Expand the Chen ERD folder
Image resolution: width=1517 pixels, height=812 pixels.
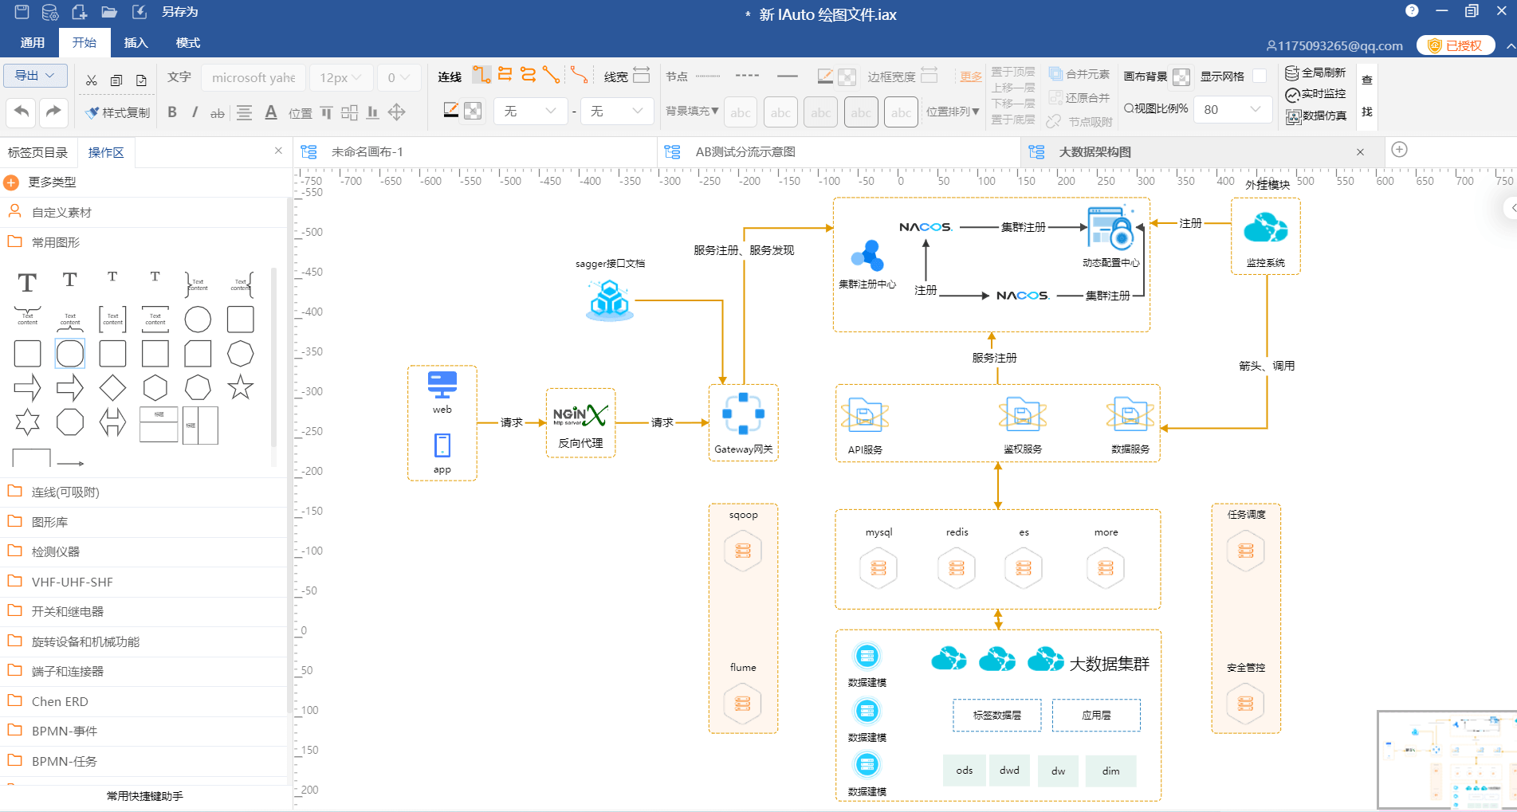pyautogui.click(x=143, y=701)
